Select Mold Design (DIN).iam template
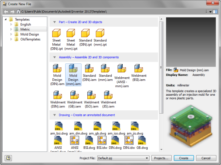The image size is (221, 165). [x=57, y=75]
